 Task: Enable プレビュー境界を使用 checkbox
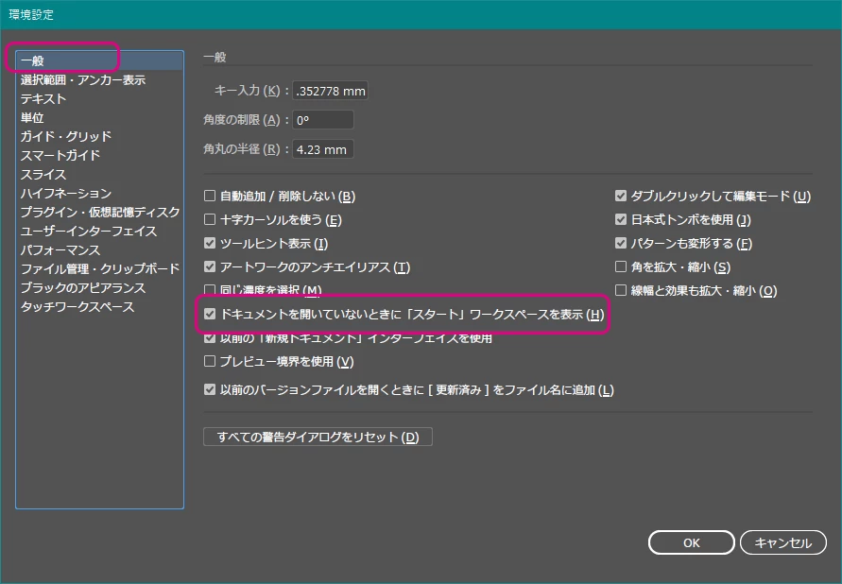tap(210, 361)
